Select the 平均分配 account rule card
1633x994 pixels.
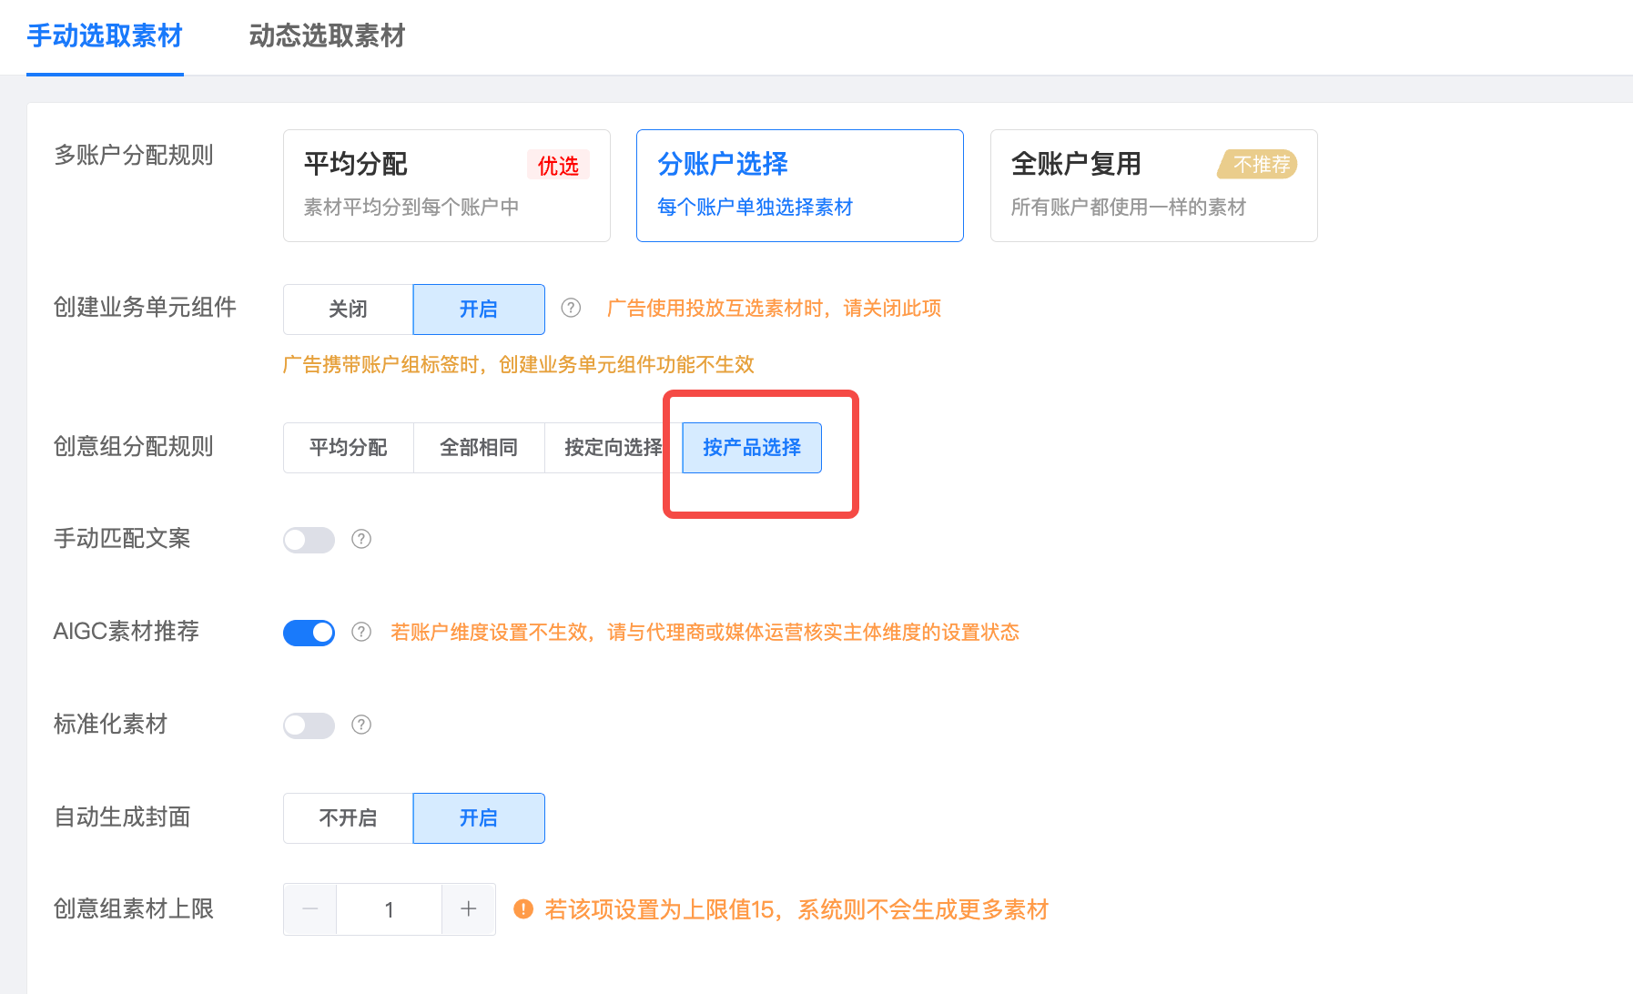446,186
